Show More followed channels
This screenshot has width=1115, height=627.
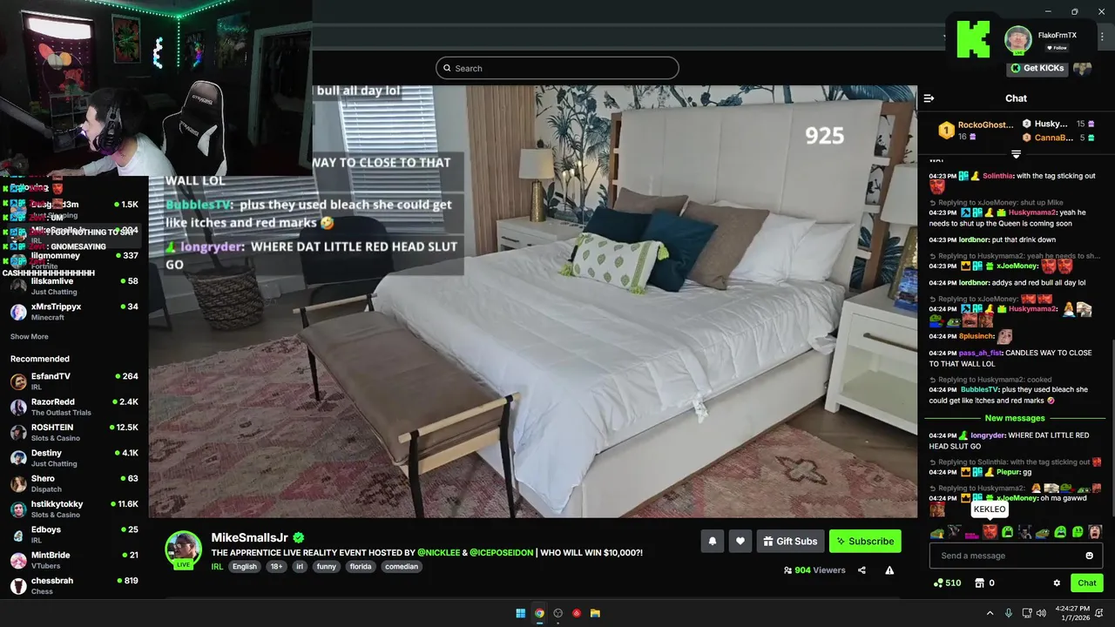pyautogui.click(x=30, y=336)
